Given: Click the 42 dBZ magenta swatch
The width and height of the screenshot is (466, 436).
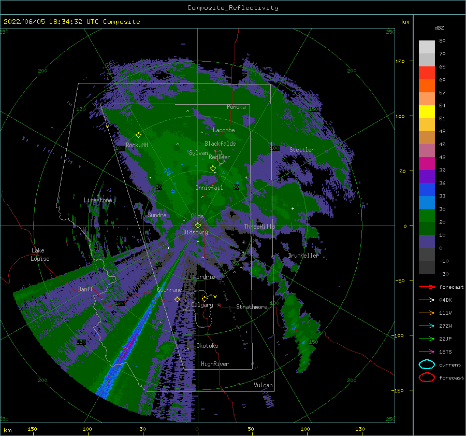Looking at the screenshot, I should click(427, 163).
